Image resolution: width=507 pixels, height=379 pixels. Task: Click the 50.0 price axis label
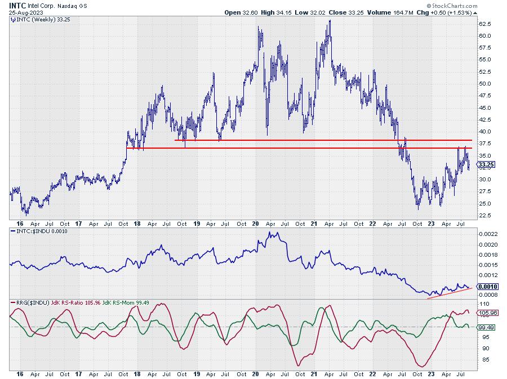point(484,84)
